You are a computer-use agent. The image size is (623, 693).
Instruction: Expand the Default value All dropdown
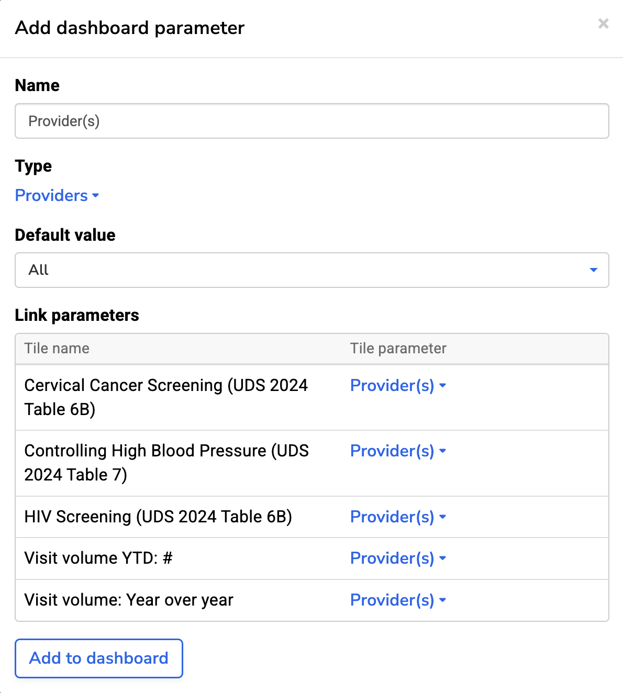click(311, 270)
